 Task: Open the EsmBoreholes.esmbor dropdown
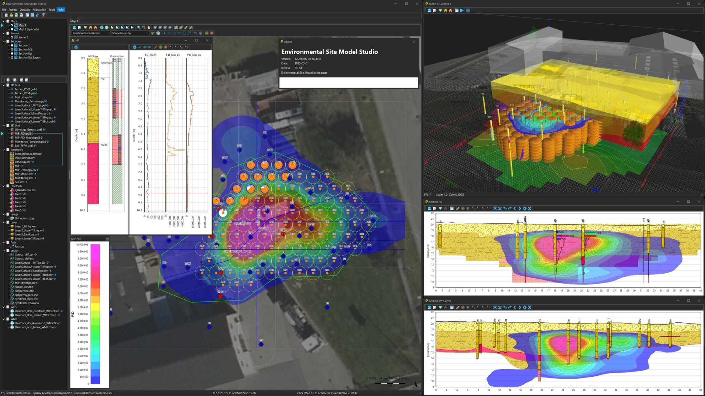(107, 33)
